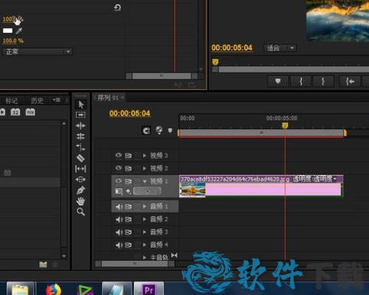Select the Rate Stretch tool
Image resolution: width=369 pixels, height=295 pixels.
click(x=80, y=147)
